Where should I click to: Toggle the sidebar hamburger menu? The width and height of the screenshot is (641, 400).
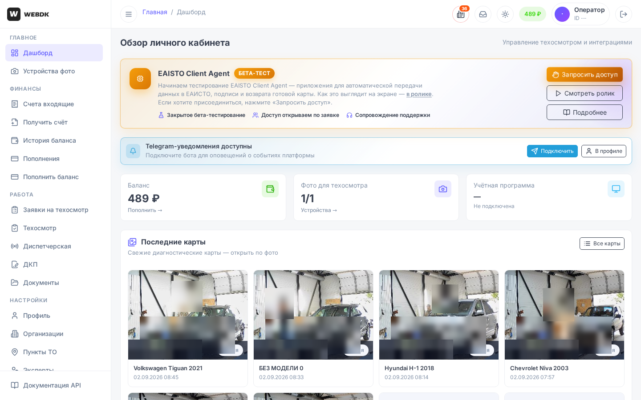coord(129,14)
